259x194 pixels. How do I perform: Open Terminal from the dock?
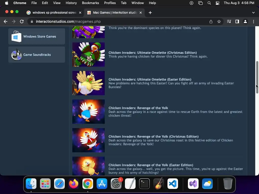[144, 184]
